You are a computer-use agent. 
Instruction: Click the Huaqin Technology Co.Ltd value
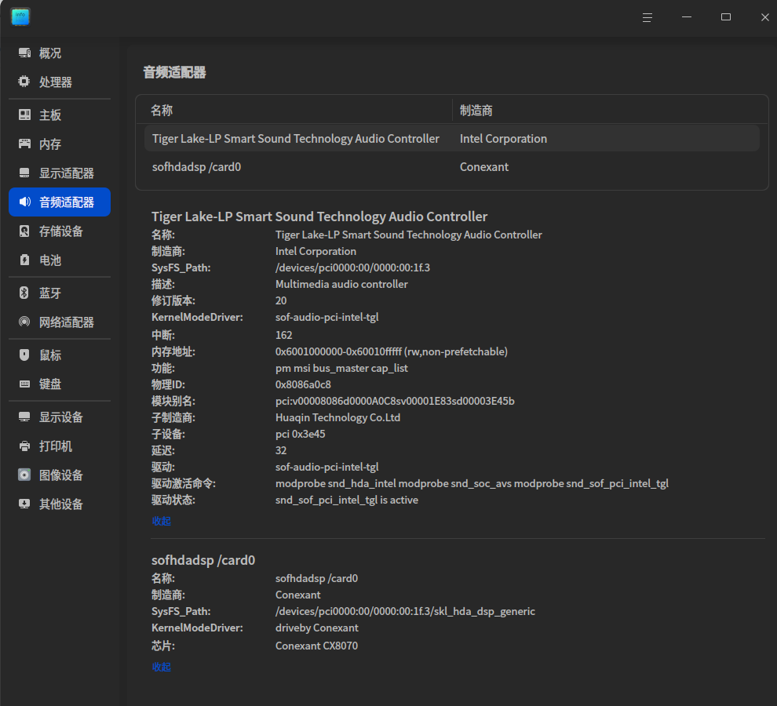pyautogui.click(x=337, y=417)
